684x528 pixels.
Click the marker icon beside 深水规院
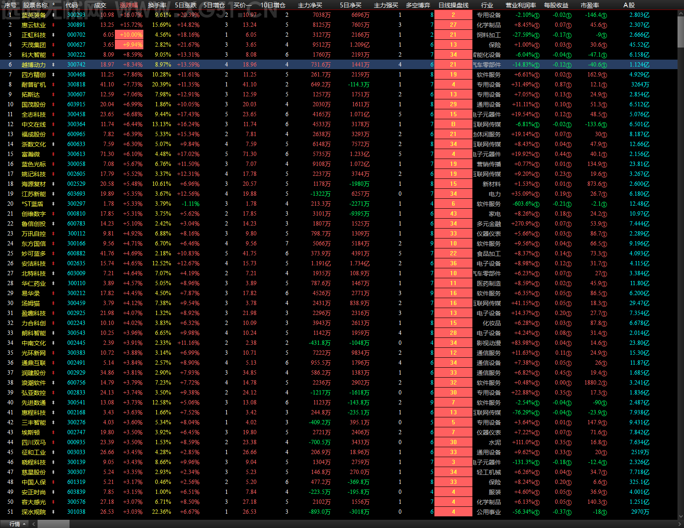click(x=54, y=512)
